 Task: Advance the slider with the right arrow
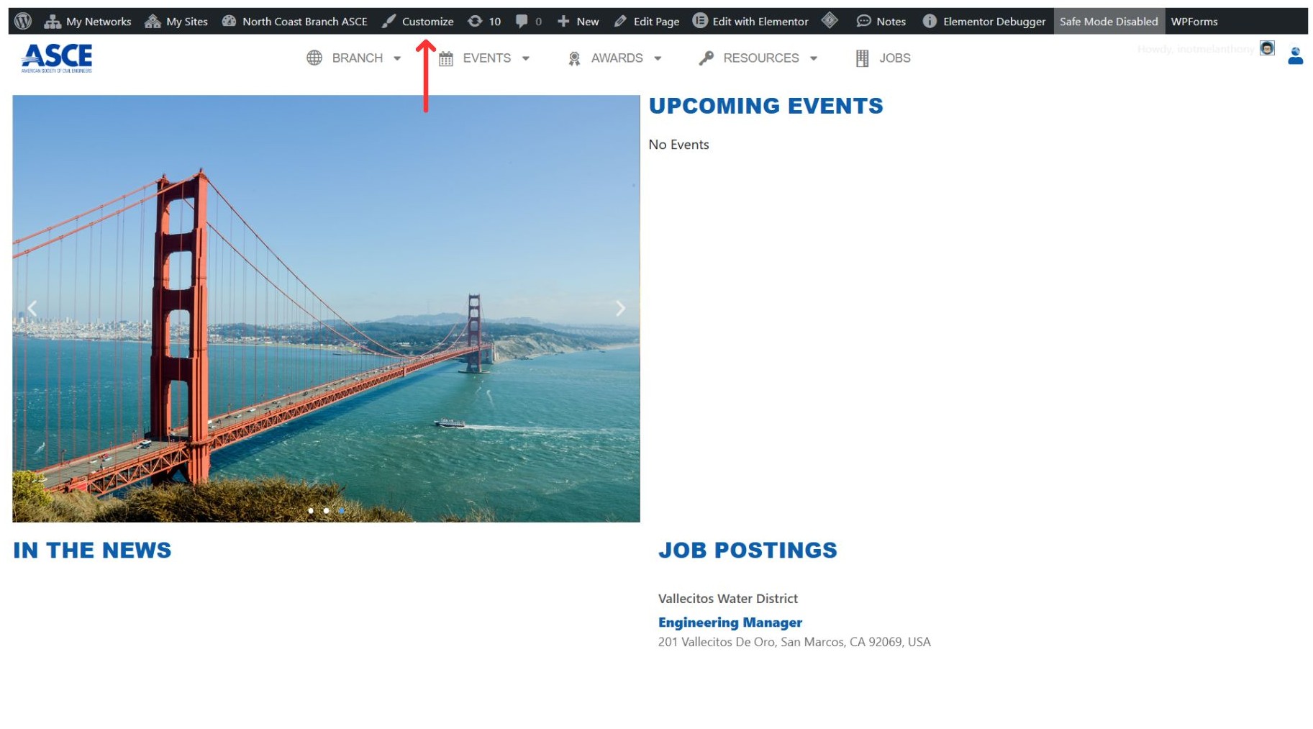point(620,309)
